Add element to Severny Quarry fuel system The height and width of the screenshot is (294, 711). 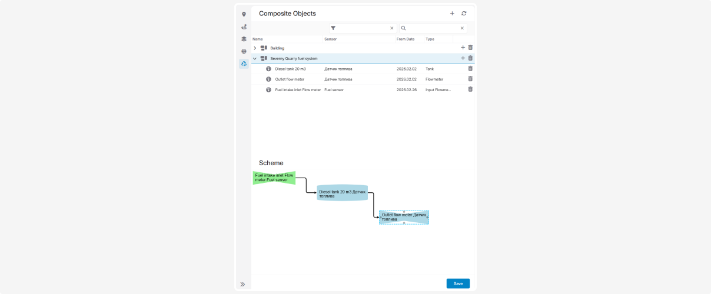463,58
